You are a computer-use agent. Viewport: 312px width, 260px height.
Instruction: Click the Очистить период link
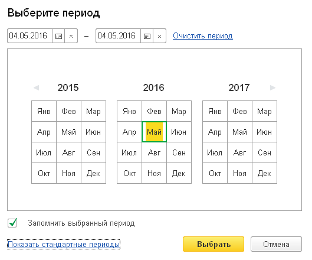click(203, 36)
